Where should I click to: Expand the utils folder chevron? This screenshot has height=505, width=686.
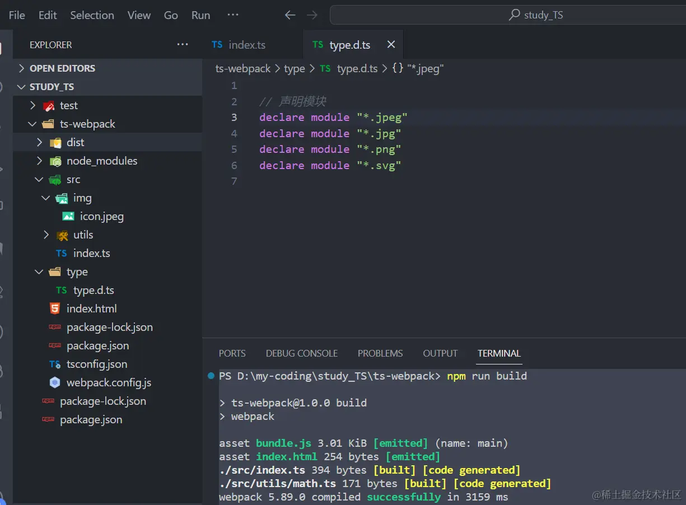pyautogui.click(x=46, y=235)
